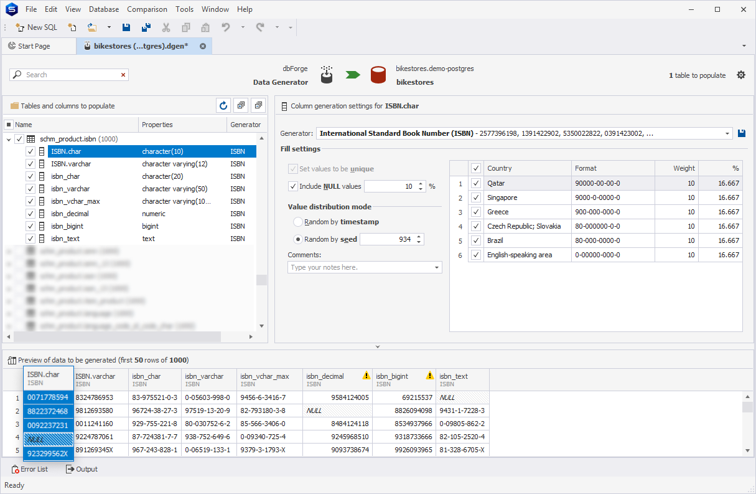This screenshot has height=494, width=756.
Task: Uncheck the Brazil country checkbox
Action: (x=476, y=240)
